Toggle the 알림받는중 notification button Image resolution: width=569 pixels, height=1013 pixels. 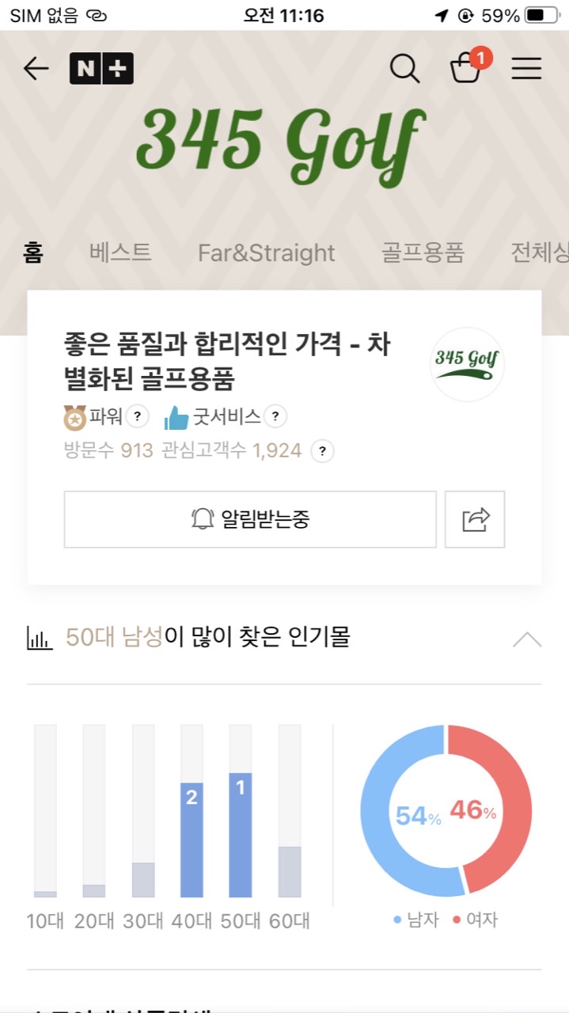pos(250,519)
